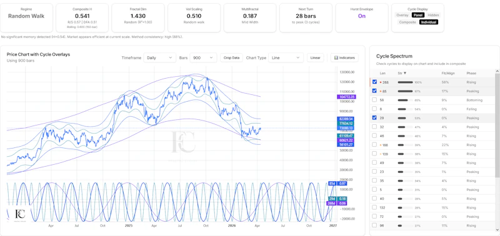Click the Price Chart with Cycle Overlays title
Image resolution: width=500 pixels, height=236 pixels.
coord(38,54)
